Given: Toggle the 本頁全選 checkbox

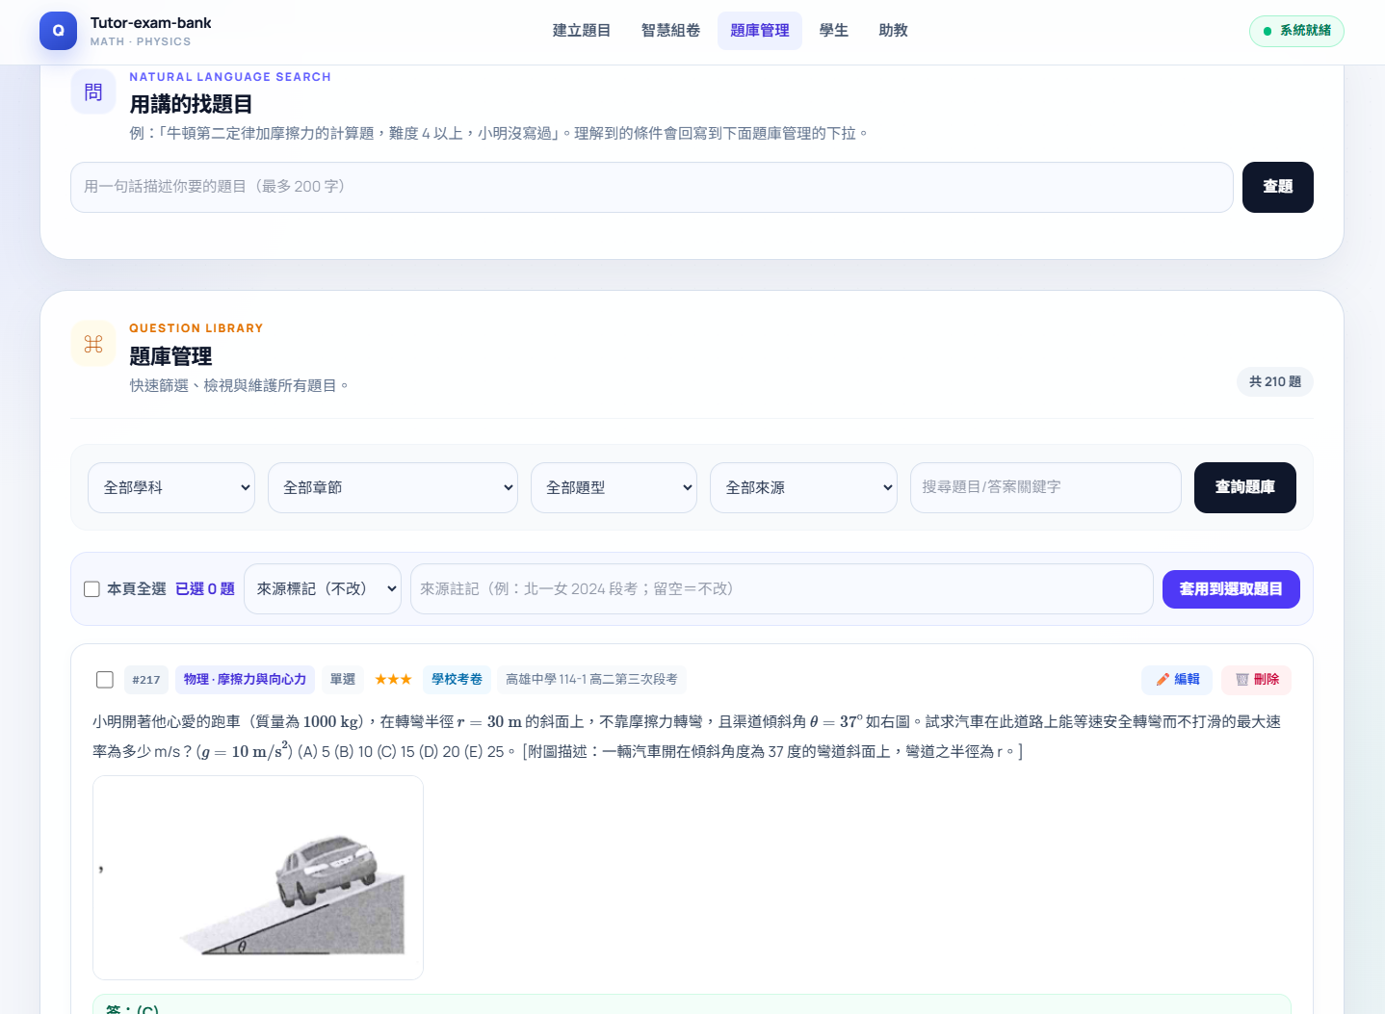Looking at the screenshot, I should [92, 589].
